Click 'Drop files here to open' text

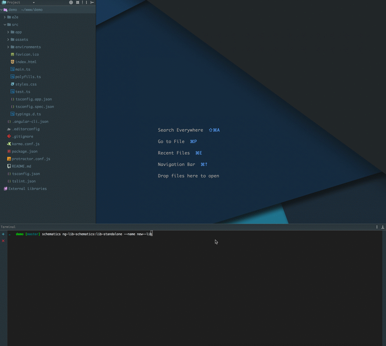point(188,176)
